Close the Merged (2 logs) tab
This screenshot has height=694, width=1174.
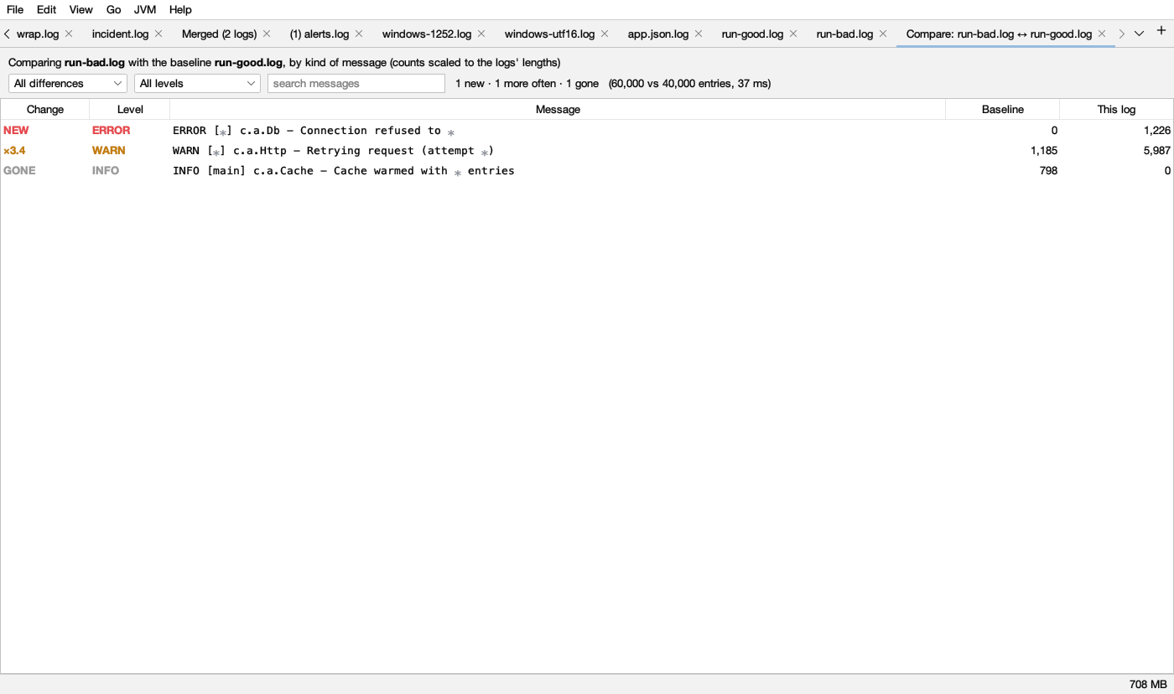coord(267,34)
